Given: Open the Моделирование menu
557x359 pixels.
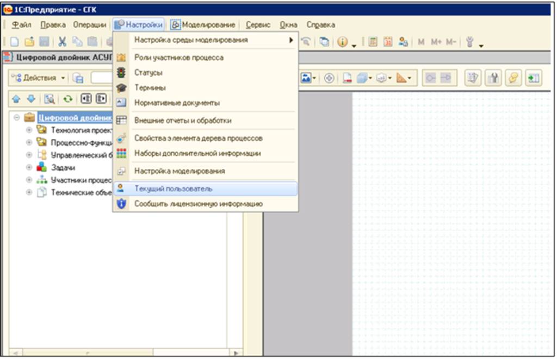Looking at the screenshot, I should [203, 24].
